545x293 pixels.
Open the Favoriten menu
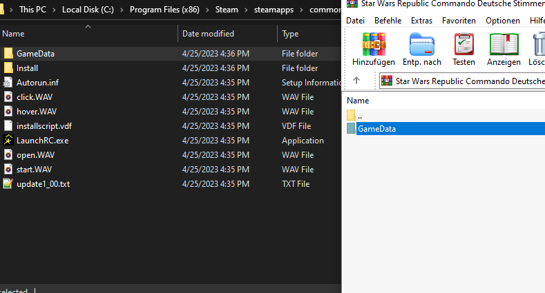[x=459, y=21]
